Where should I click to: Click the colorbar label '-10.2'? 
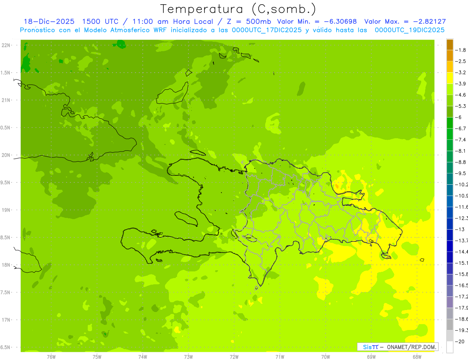461,185
